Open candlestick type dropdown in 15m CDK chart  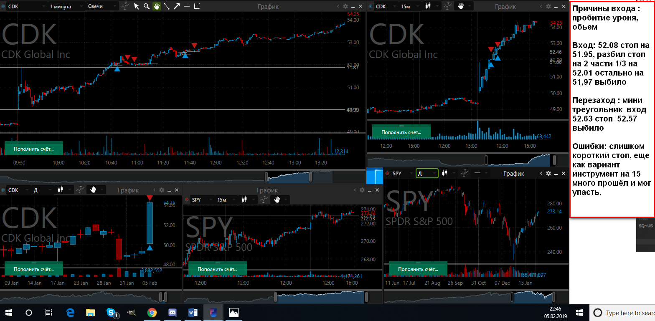pyautogui.click(x=431, y=6)
